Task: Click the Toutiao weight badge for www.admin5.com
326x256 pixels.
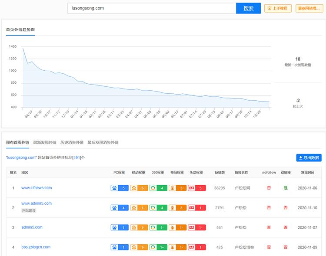Action: pyautogui.click(x=197, y=208)
